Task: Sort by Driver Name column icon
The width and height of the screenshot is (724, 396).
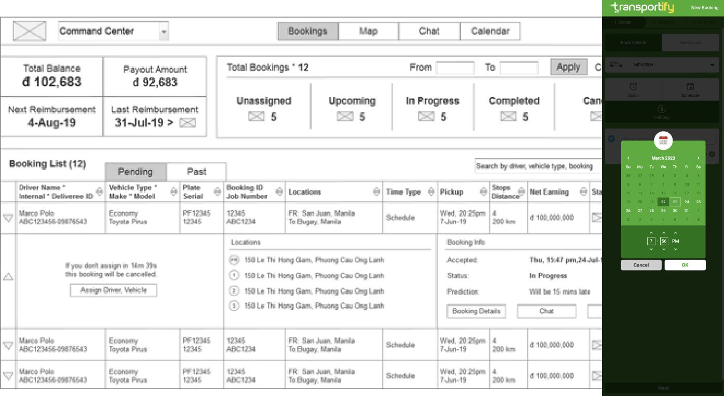Action: point(99,192)
